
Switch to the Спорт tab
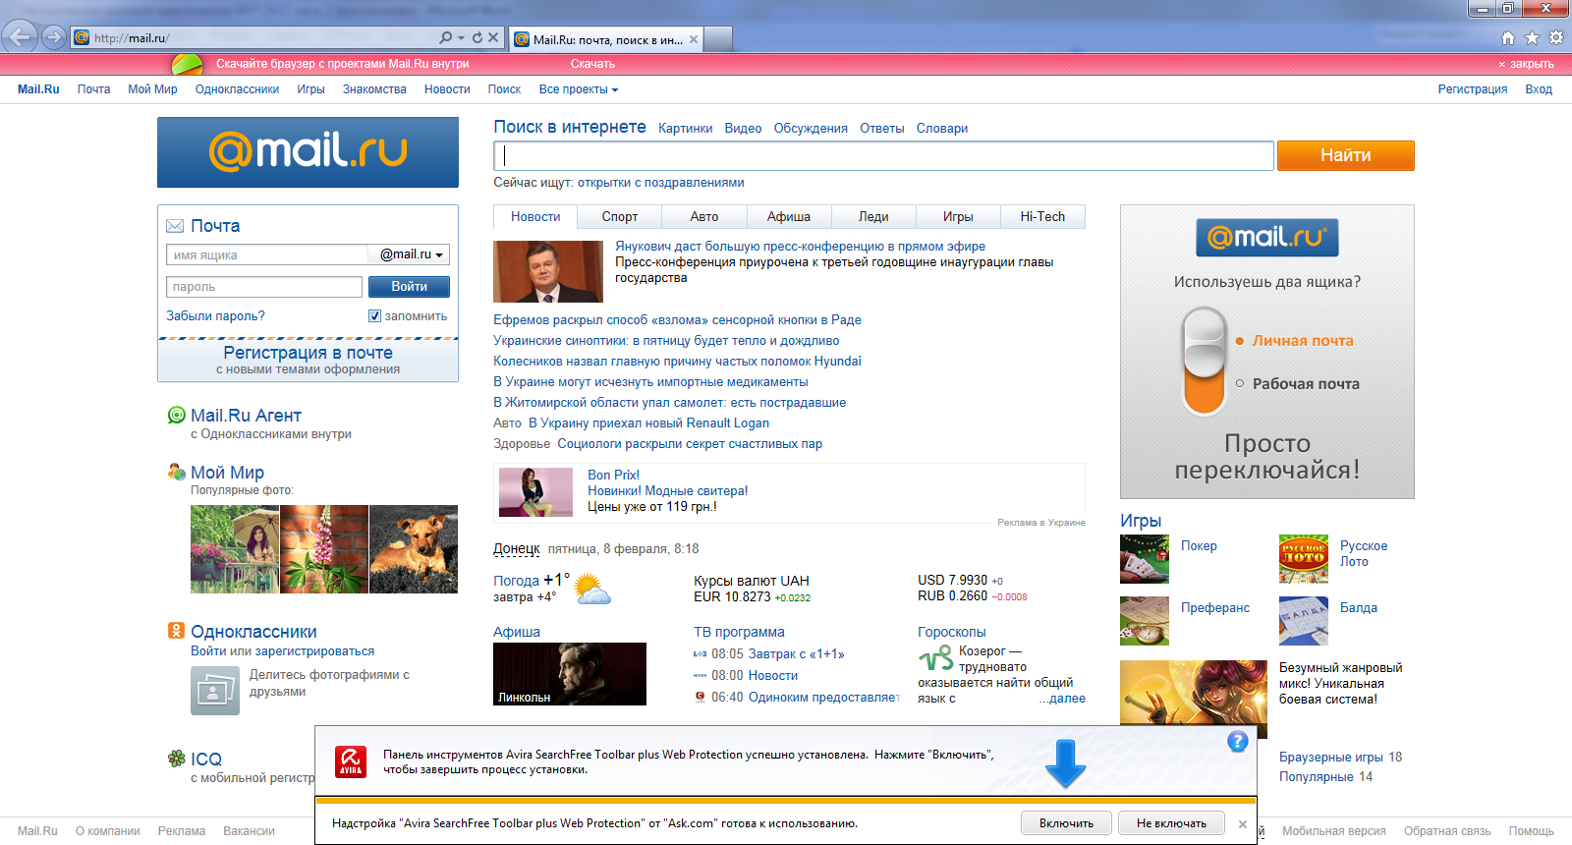(620, 217)
